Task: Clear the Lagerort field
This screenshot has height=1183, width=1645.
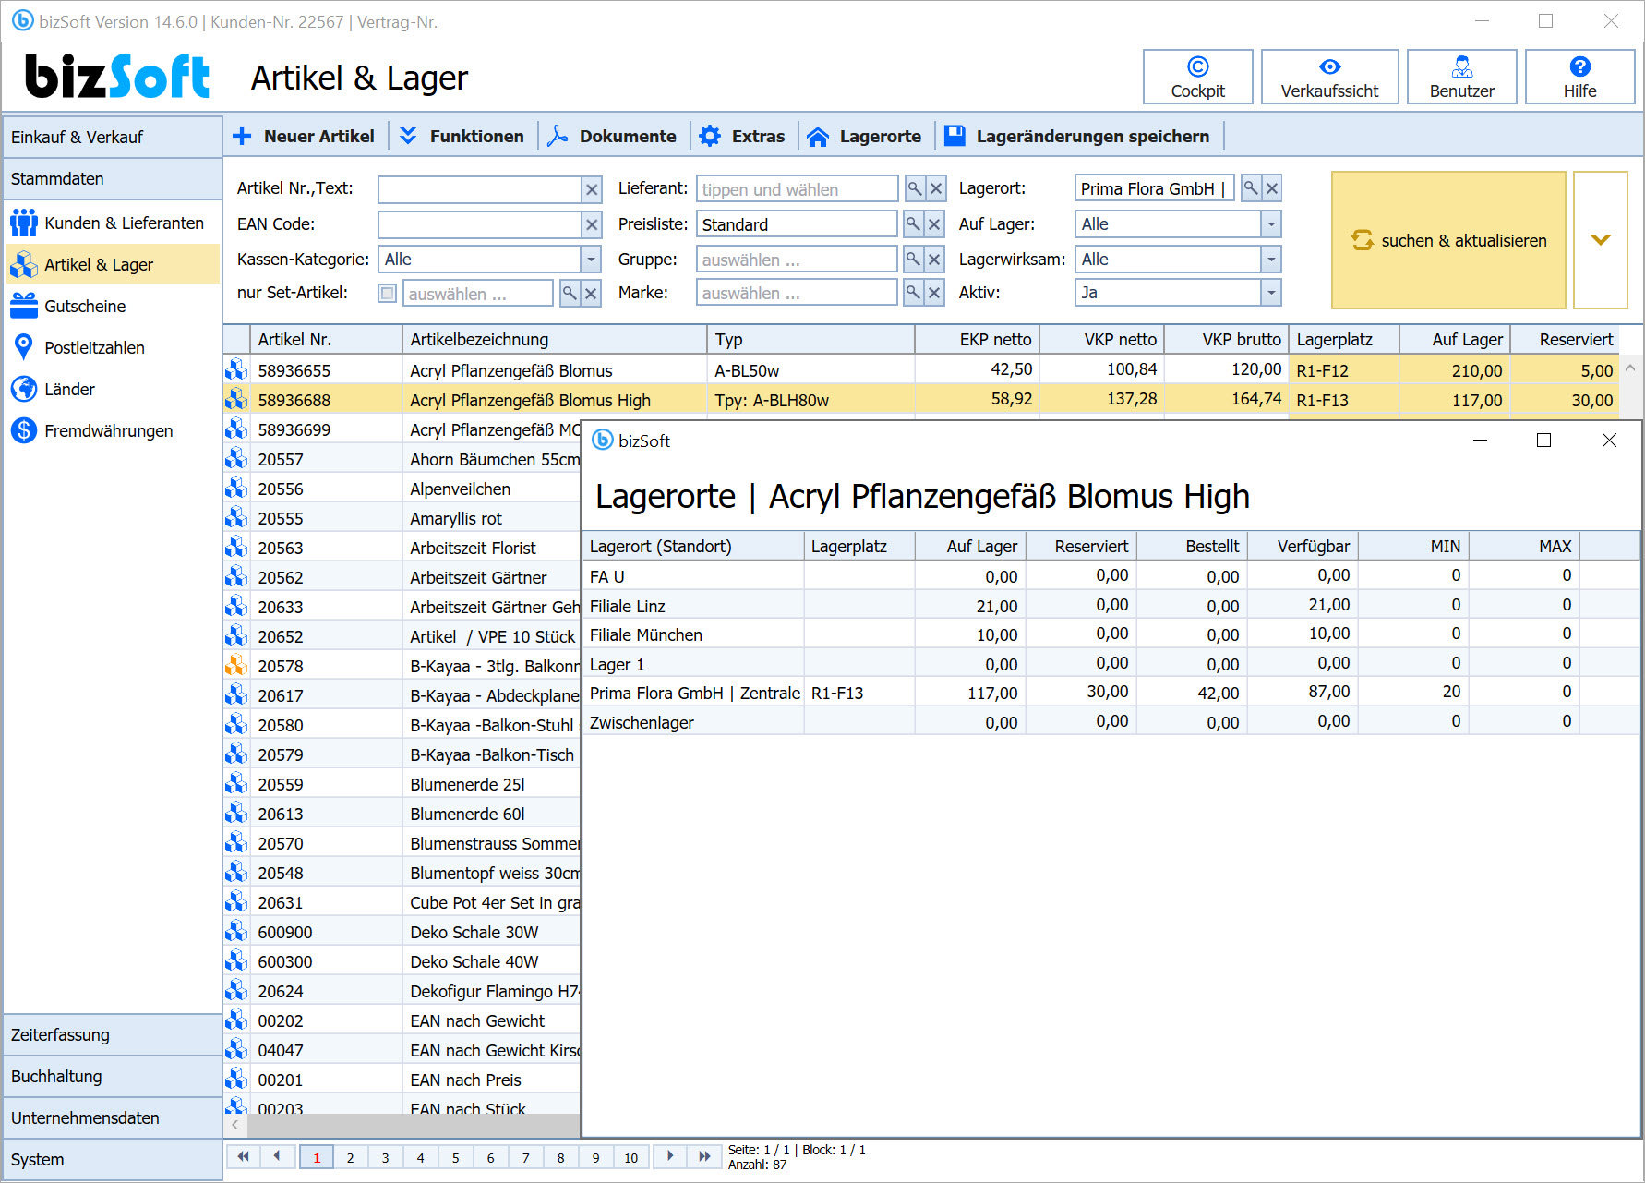Action: tap(1272, 188)
